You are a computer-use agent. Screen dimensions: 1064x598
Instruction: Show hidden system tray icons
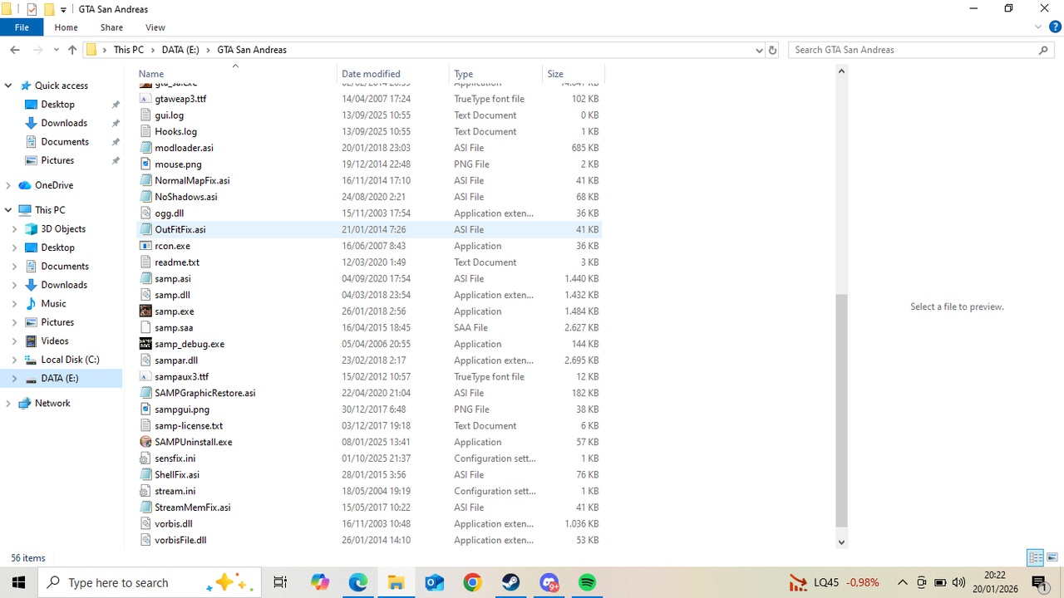click(903, 582)
